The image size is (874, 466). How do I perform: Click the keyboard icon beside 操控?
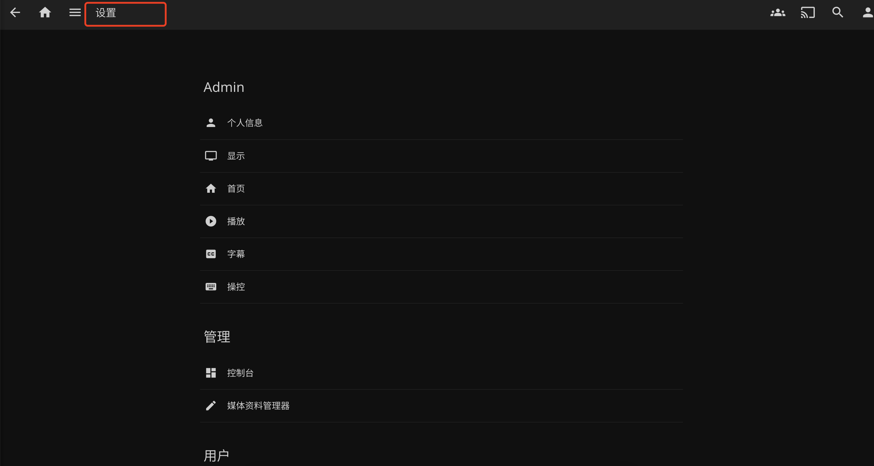pyautogui.click(x=211, y=286)
